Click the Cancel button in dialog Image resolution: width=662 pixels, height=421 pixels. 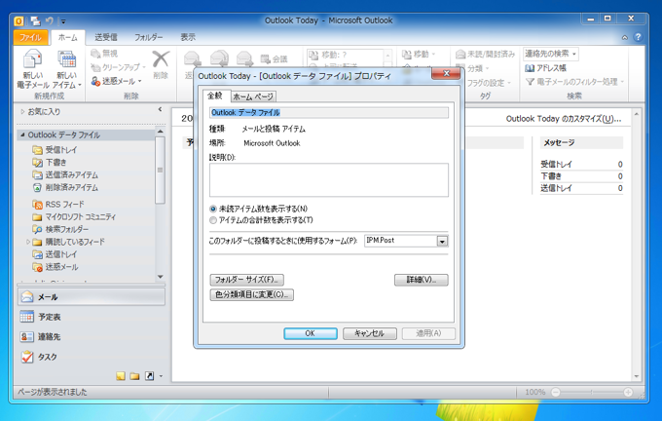[369, 333]
